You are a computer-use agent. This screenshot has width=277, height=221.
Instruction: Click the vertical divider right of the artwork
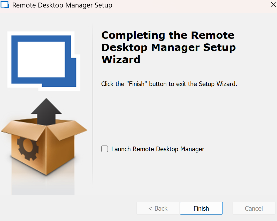coord(93,103)
